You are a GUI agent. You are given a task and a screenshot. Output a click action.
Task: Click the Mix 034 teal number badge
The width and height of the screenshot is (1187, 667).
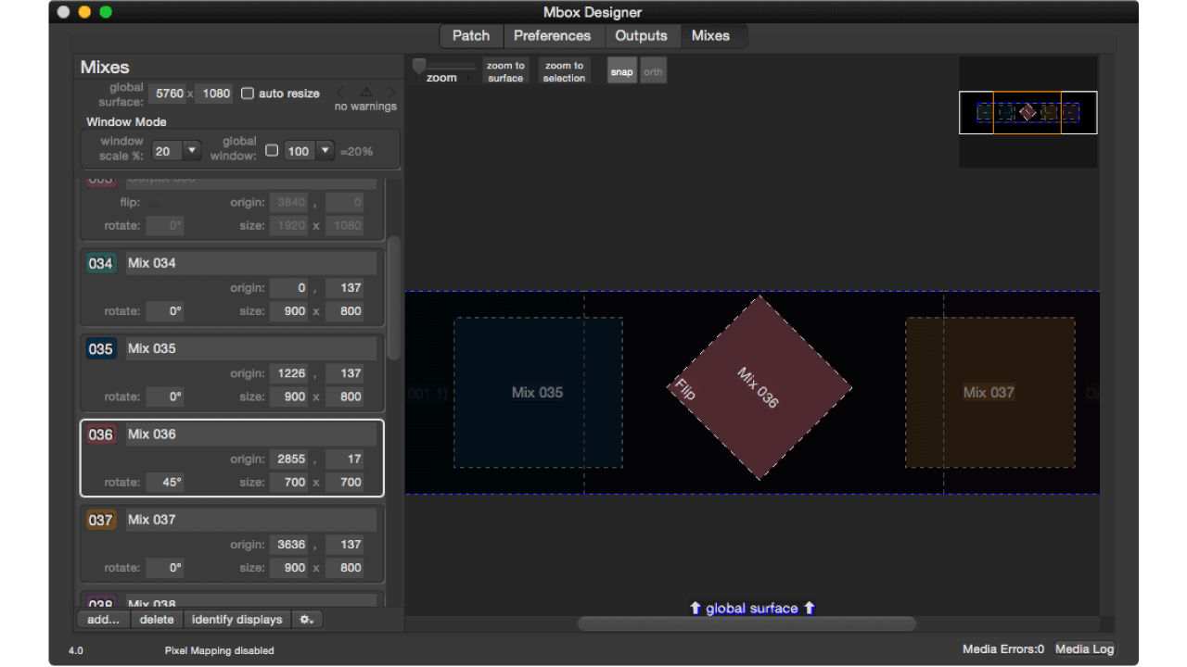pos(101,263)
